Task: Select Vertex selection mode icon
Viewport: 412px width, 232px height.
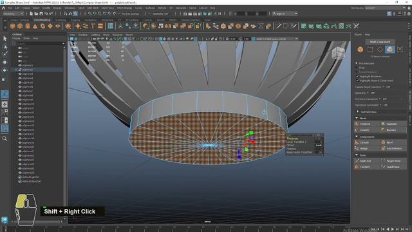Action: 370,49
